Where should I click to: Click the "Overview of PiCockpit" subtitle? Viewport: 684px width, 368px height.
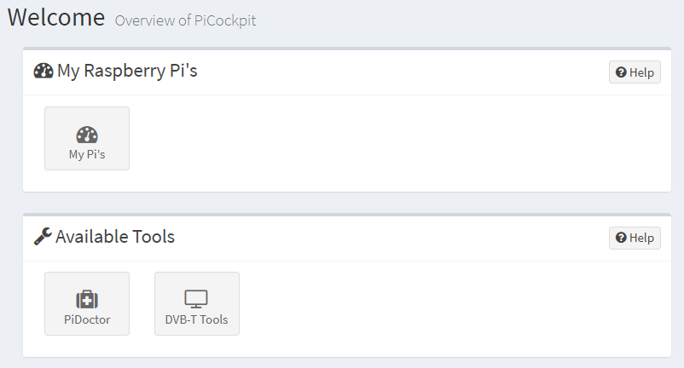pyautogui.click(x=185, y=20)
